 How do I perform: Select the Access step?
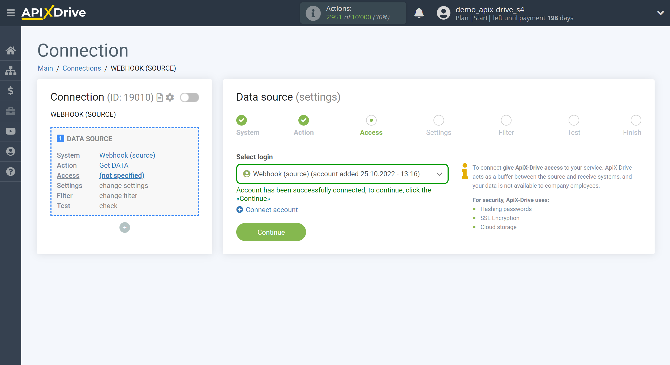(x=371, y=120)
